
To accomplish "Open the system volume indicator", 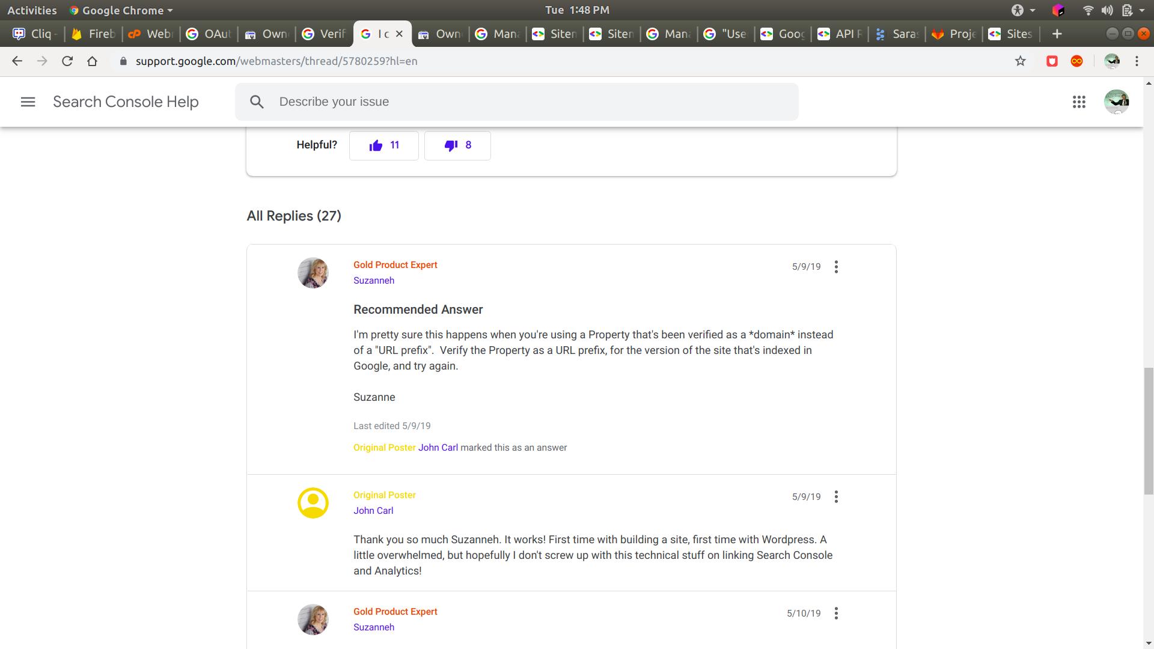I will click(x=1107, y=10).
